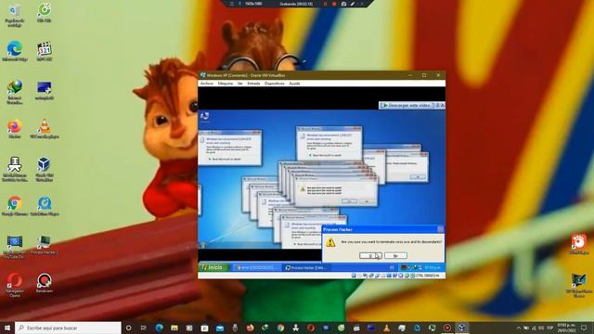Viewport: 594px width, 334px height.
Task: Open Bandicam from the taskbar
Action: pos(447,328)
